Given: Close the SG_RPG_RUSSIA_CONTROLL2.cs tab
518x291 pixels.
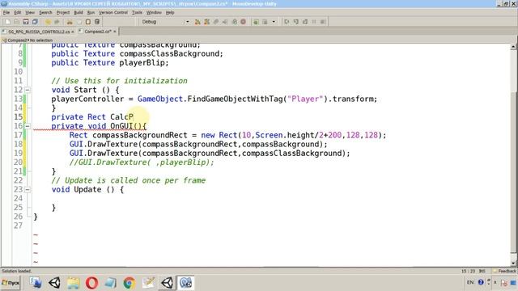Looking at the screenshot, I should (x=73, y=32).
